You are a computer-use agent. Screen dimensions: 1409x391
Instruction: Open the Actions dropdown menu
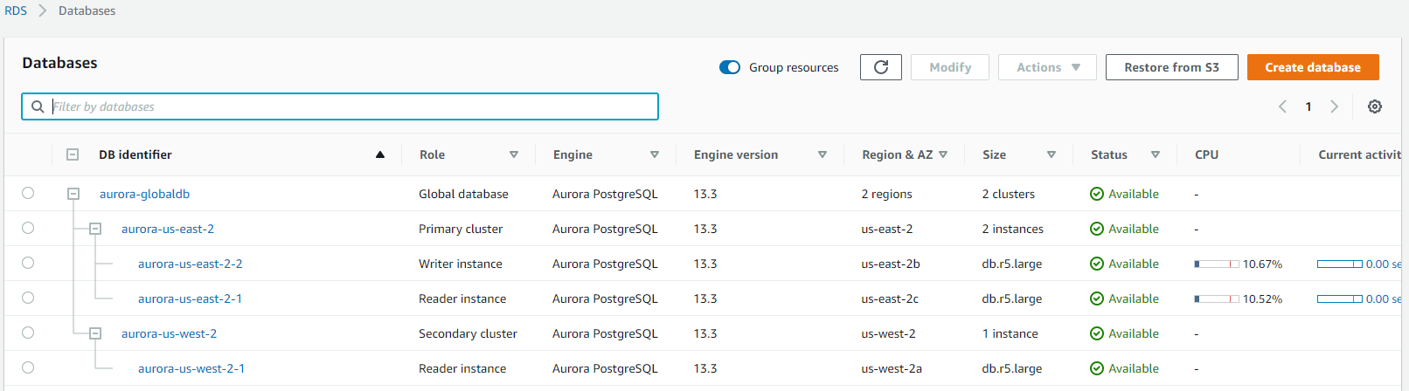pos(1047,67)
